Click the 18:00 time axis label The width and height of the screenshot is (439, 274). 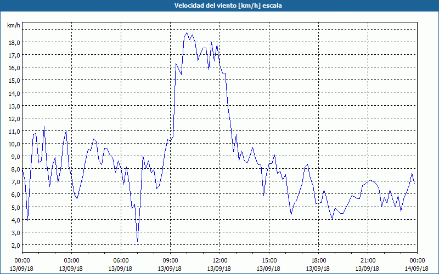click(318, 261)
